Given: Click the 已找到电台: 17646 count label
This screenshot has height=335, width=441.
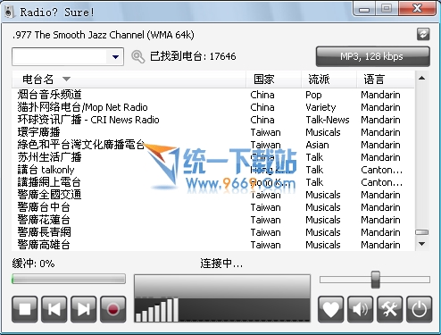Looking at the screenshot, I should pyautogui.click(x=193, y=56).
